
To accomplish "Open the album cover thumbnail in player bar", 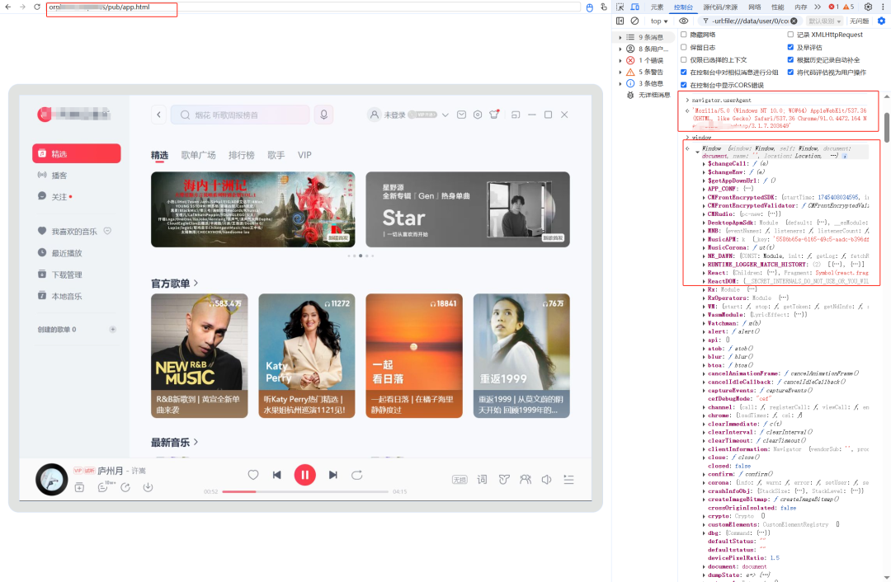I will tap(52, 479).
